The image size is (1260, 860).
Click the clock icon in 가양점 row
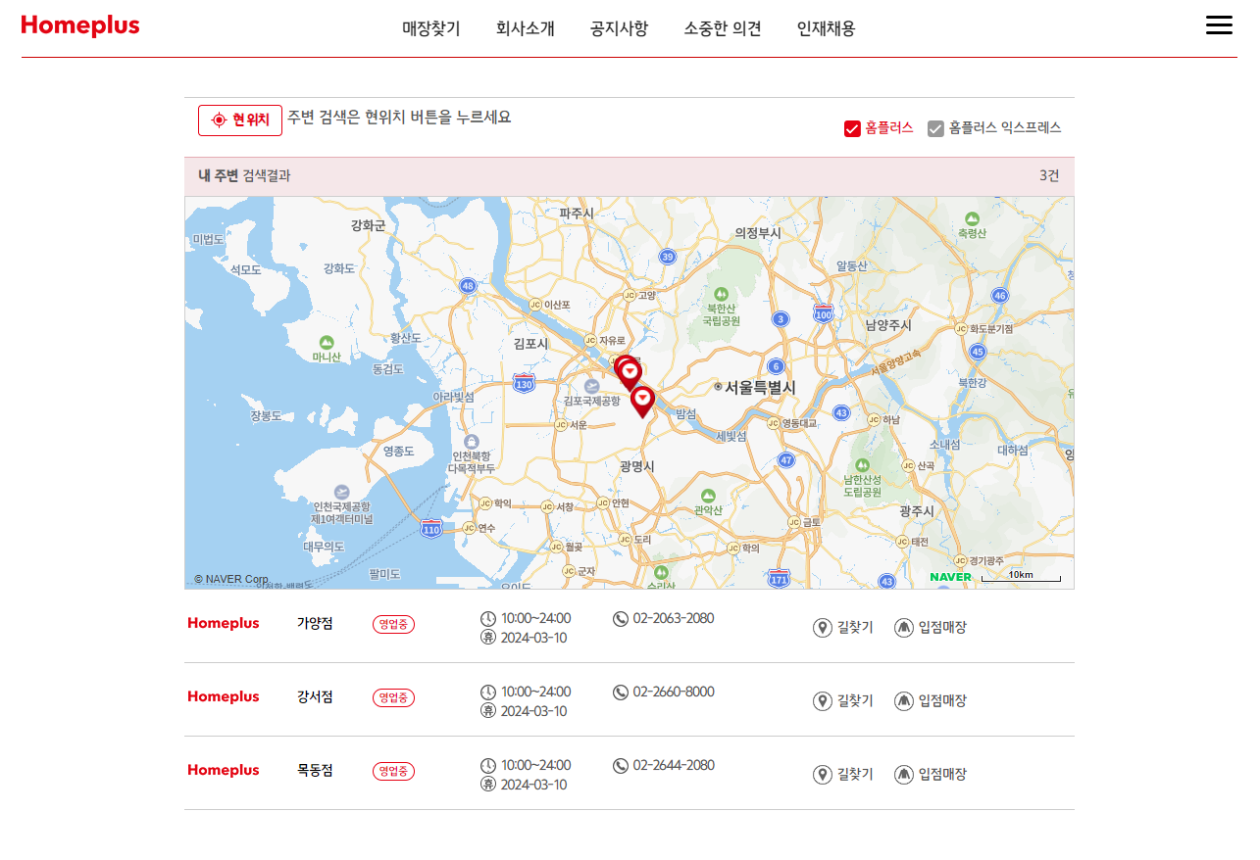[x=488, y=619]
